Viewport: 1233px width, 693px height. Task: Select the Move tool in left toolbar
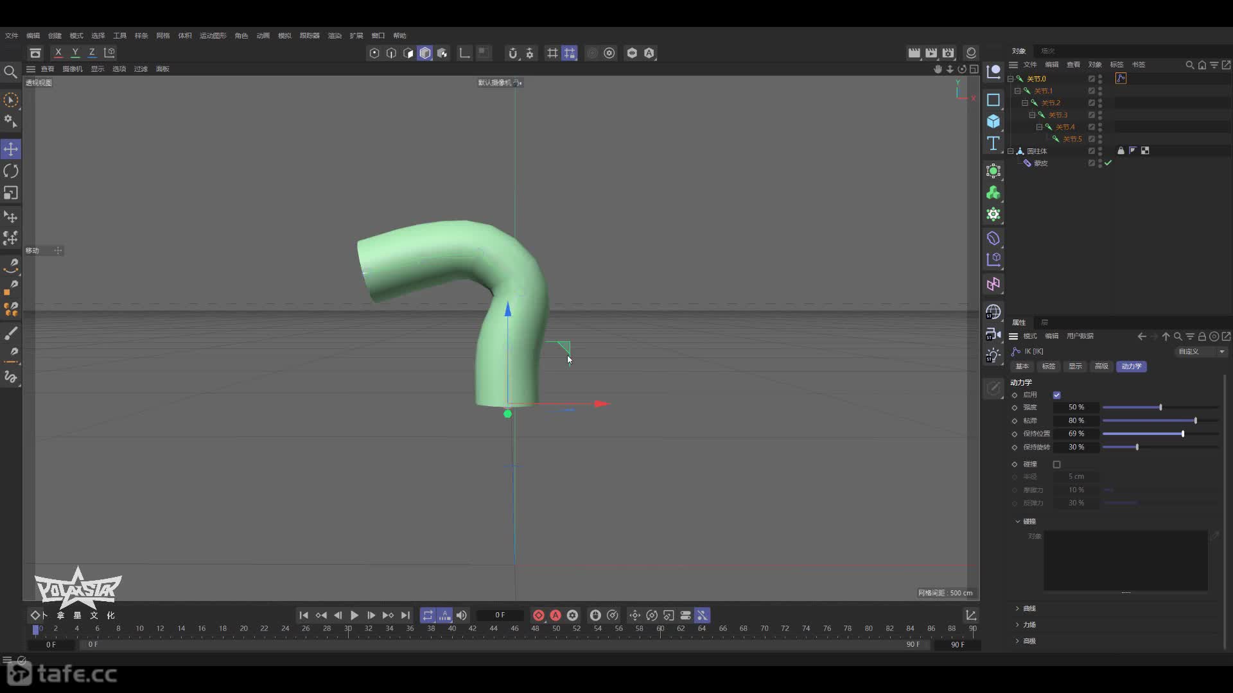pos(11,149)
